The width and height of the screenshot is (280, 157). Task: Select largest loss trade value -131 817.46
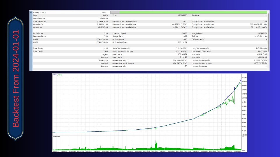262,54
